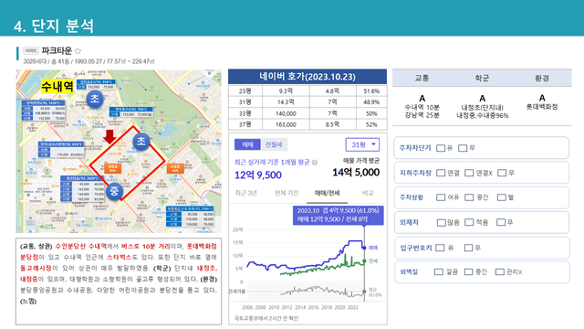Click the (느낌) note in description box

click(28, 301)
